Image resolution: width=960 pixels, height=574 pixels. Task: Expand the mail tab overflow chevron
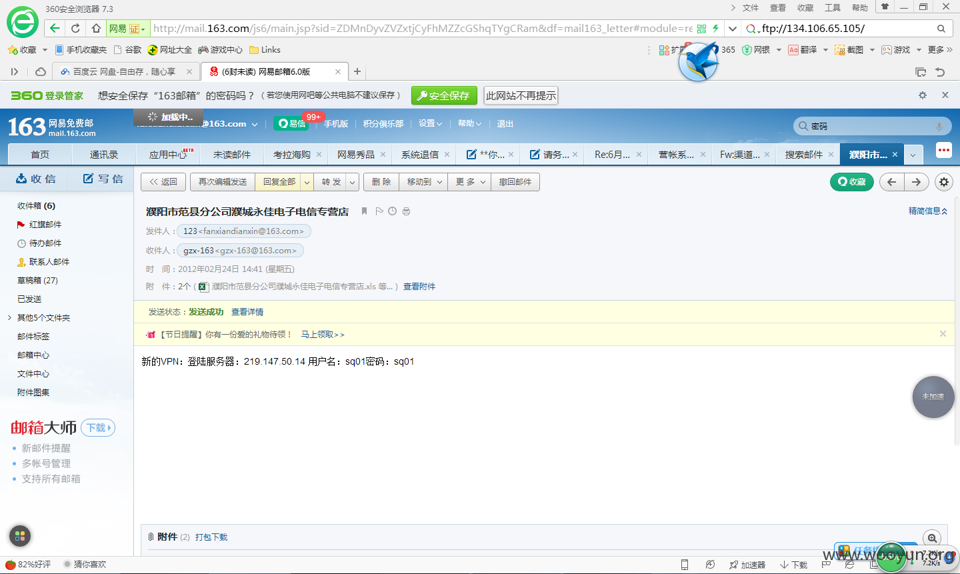913,155
